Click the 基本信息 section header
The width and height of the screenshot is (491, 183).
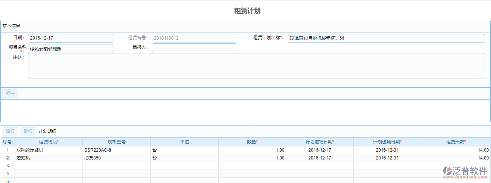point(11,26)
